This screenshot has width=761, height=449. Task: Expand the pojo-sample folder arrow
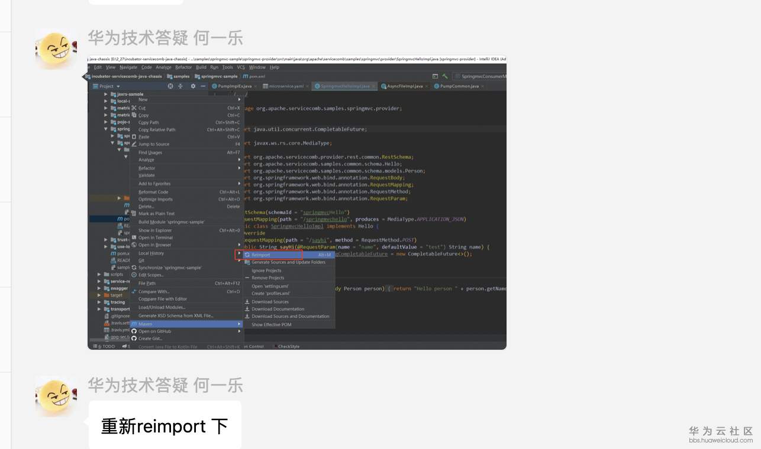click(x=106, y=122)
